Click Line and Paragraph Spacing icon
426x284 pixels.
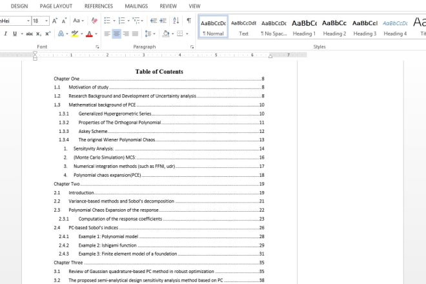pos(148,34)
